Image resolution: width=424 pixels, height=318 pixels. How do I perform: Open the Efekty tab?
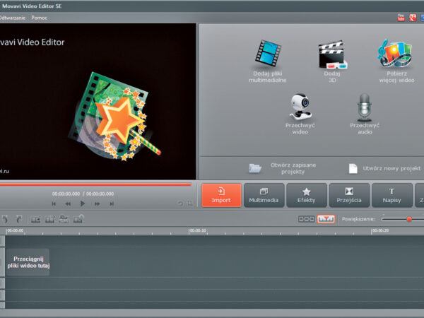(x=307, y=195)
